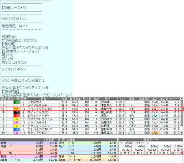The height and width of the screenshot is (163, 184).
Task: Select horse name クリノカサット
Action: point(38,122)
